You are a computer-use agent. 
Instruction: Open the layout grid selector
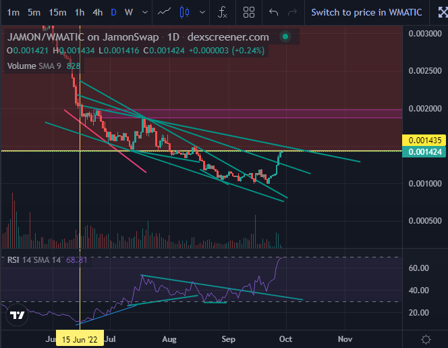[x=248, y=12]
